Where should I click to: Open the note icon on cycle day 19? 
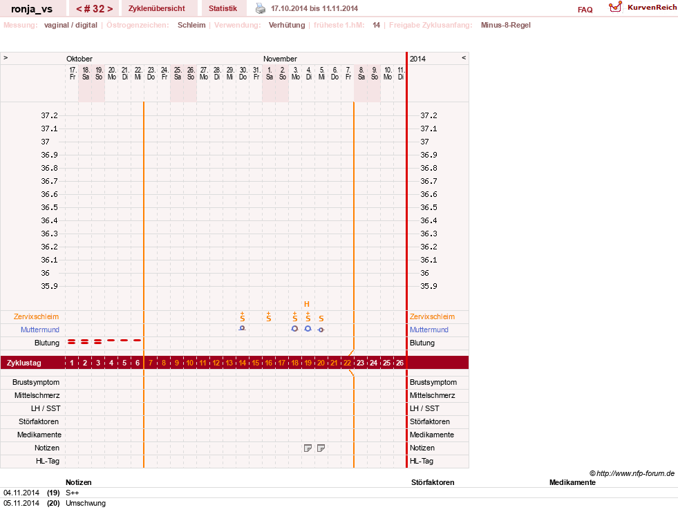pos(308,448)
